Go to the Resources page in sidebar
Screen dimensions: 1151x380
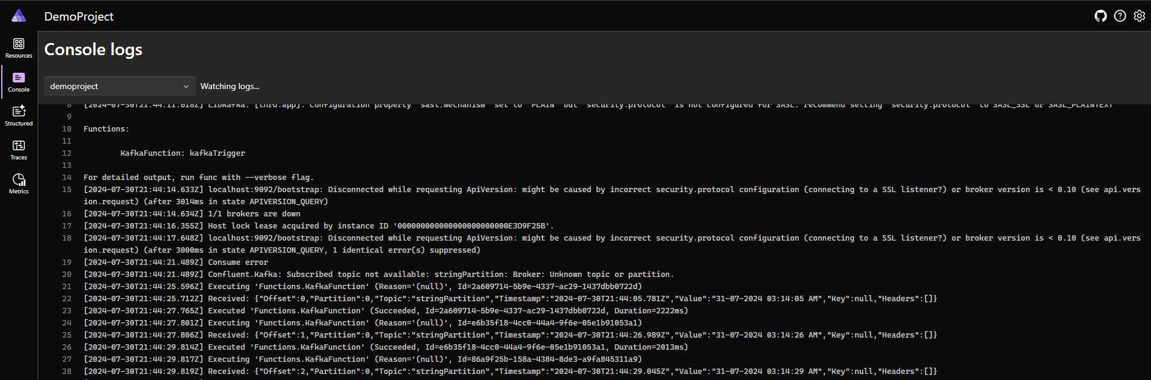tap(19, 48)
